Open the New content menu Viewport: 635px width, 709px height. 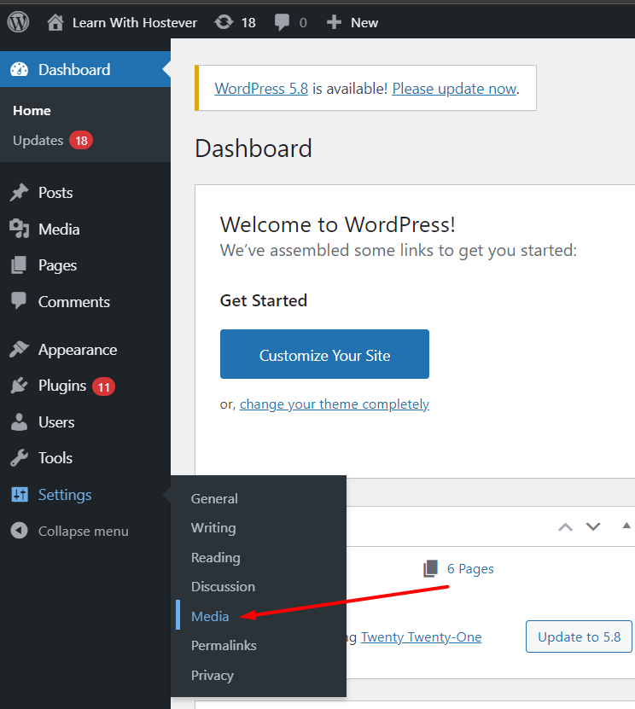(364, 22)
